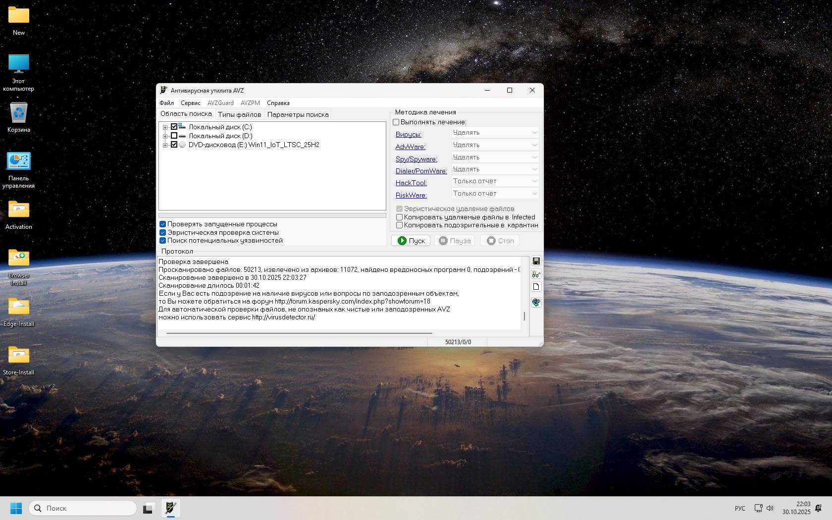Open the Корзина recycle bin icon
The height and width of the screenshot is (520, 832).
pyautogui.click(x=19, y=117)
